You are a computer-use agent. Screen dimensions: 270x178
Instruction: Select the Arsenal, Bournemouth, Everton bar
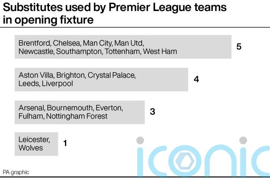[80, 112]
